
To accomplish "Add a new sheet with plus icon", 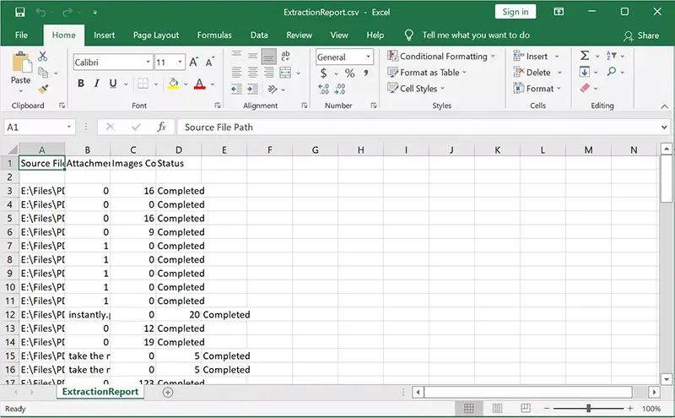I will (x=168, y=392).
